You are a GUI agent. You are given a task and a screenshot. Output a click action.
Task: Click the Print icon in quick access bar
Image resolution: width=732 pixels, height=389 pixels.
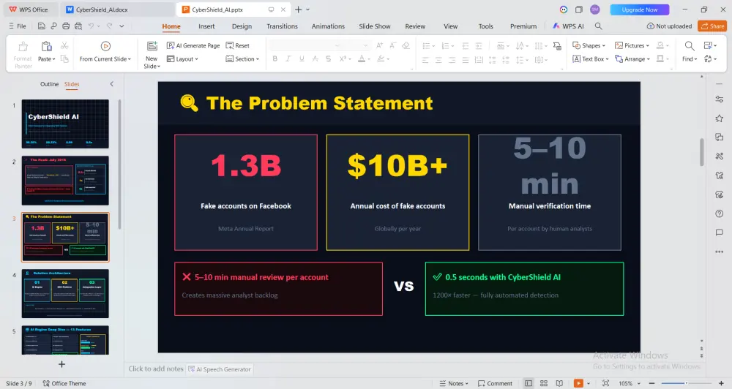66,26
